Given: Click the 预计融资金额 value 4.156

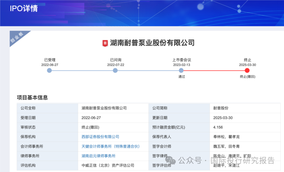Looking at the screenshot, I should [218, 127].
